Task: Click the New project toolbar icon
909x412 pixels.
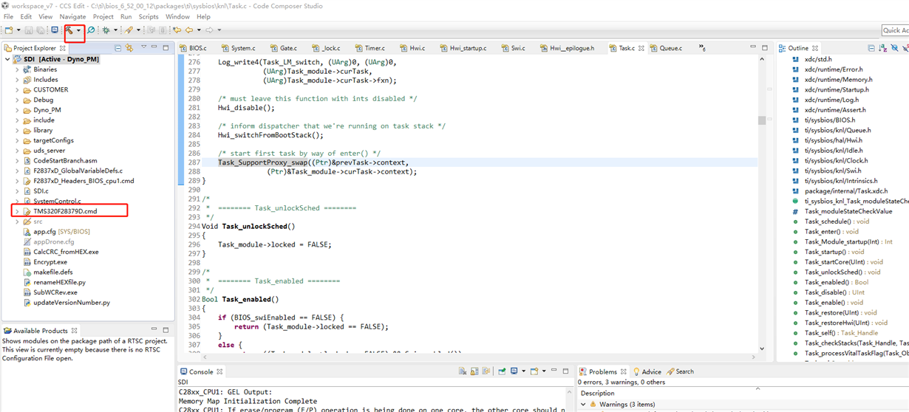Action: tap(10, 30)
